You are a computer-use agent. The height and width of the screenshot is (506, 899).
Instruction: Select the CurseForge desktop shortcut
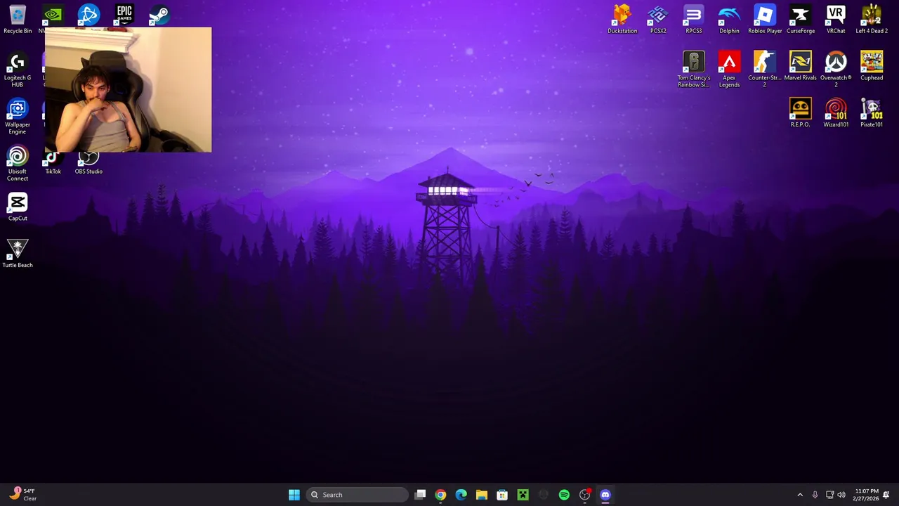(800, 19)
